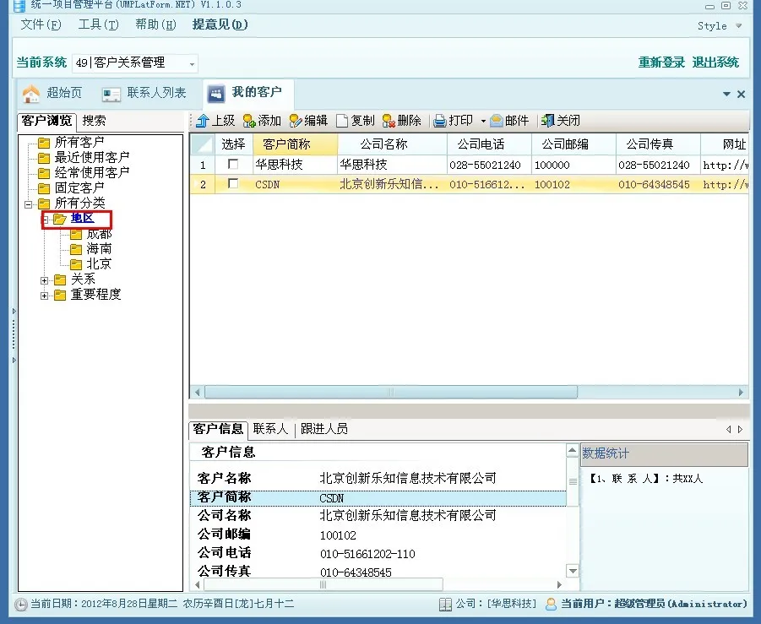Click the 退出系统 link
This screenshot has width=761, height=624.
(715, 62)
